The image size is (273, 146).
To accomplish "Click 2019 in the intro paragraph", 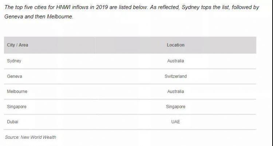I will (x=102, y=7).
